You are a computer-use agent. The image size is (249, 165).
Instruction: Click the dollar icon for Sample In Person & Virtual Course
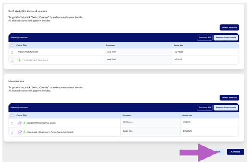click(25, 123)
